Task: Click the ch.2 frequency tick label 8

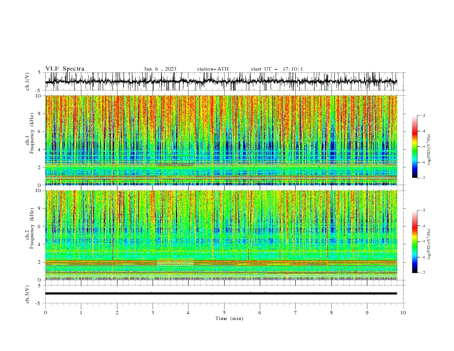Action: coord(40,209)
